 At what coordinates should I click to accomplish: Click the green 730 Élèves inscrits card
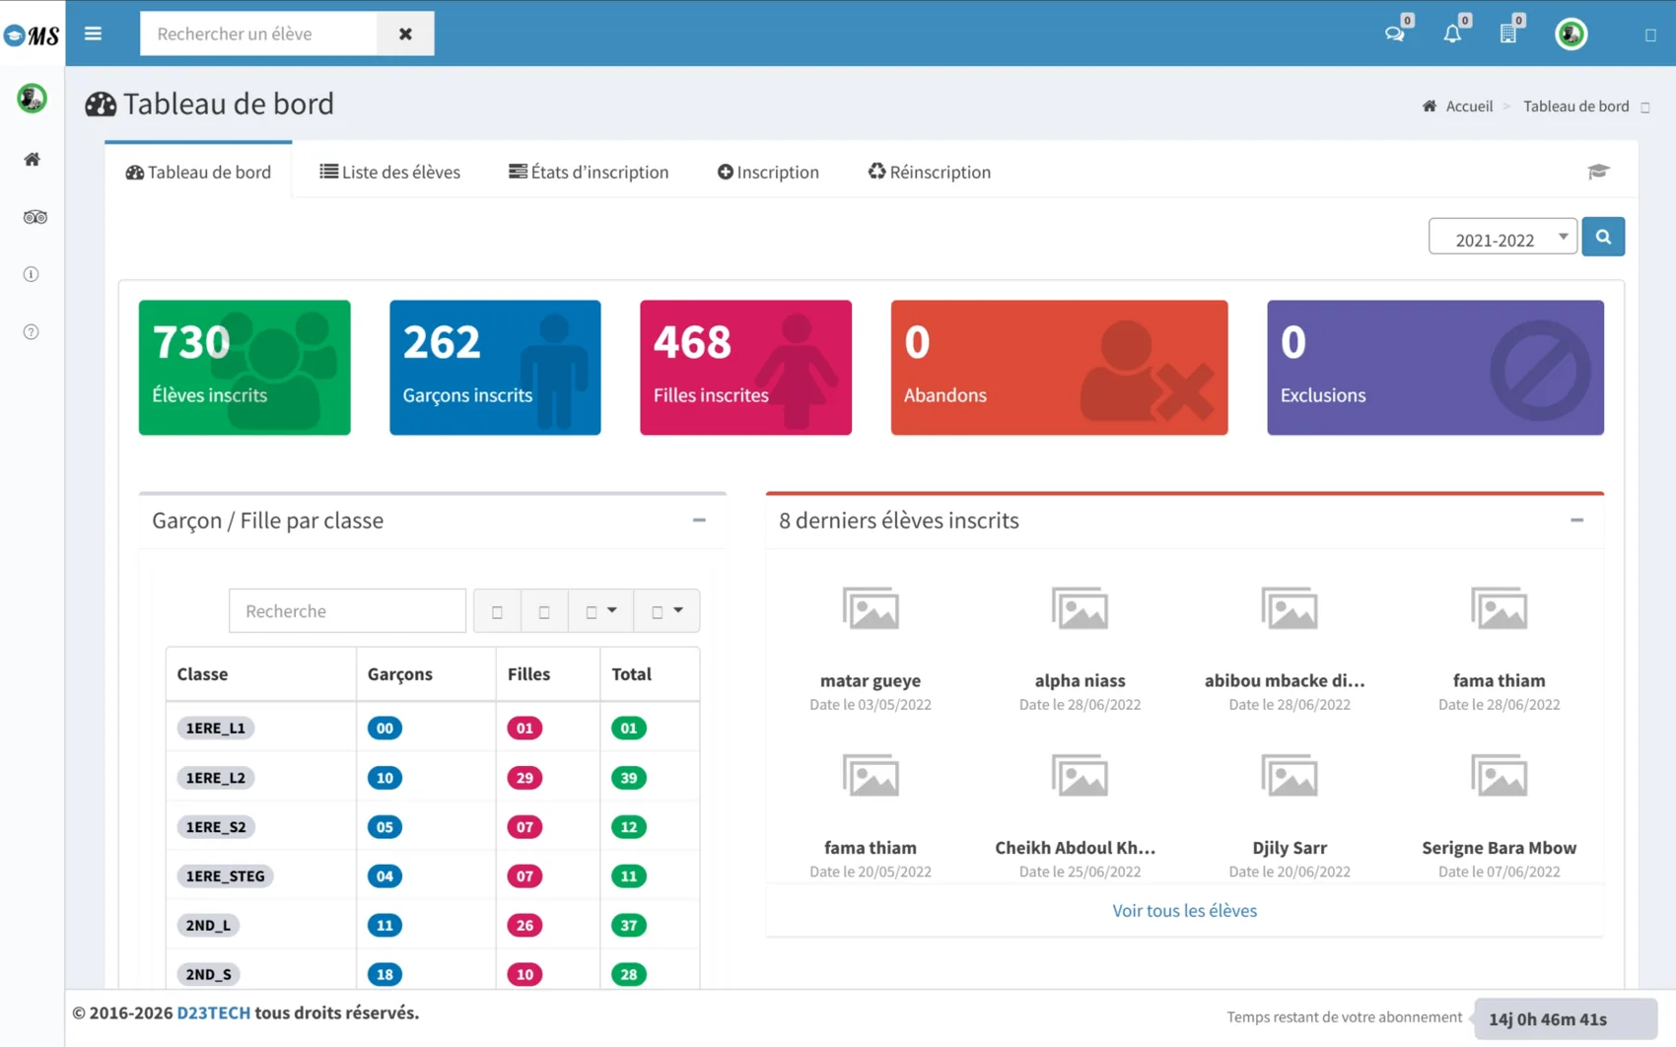[244, 367]
